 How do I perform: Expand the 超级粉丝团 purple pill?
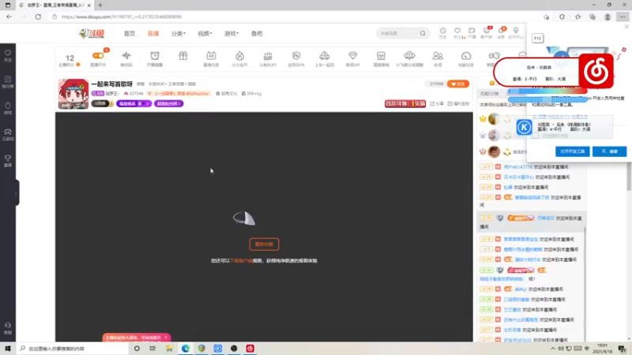[x=168, y=103]
